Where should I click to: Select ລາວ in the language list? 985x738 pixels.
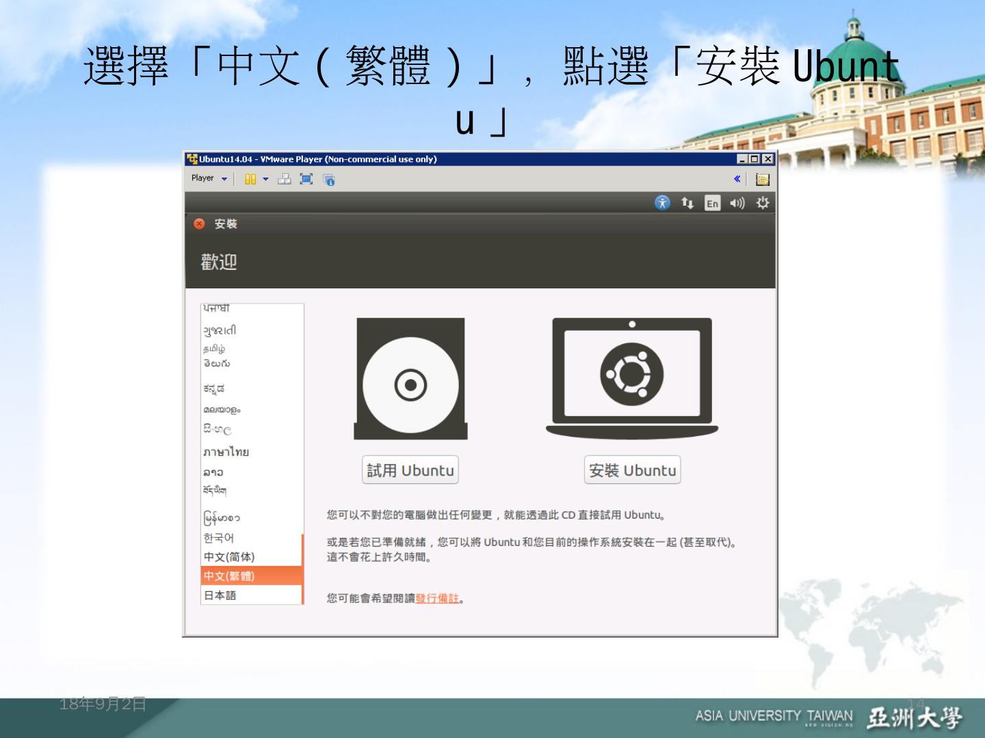(x=252, y=472)
